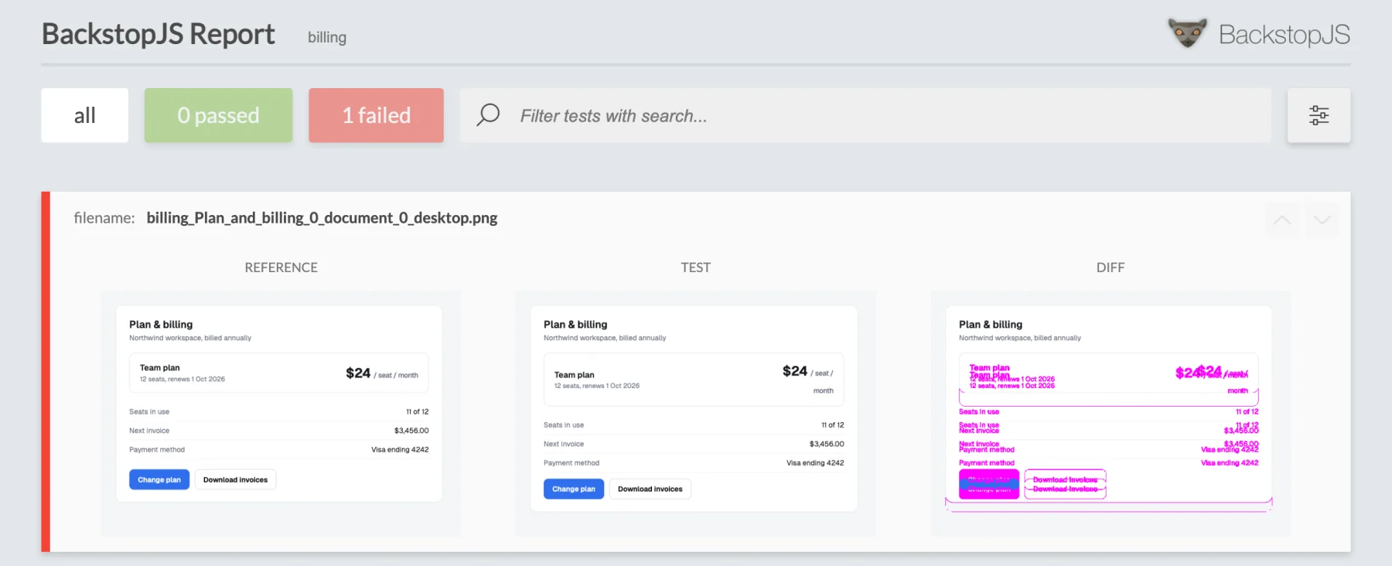Click the filename: label
1392x566 pixels.
click(x=104, y=218)
